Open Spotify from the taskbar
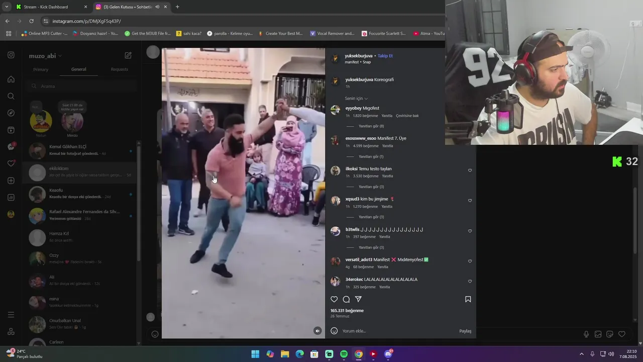 pos(344,354)
